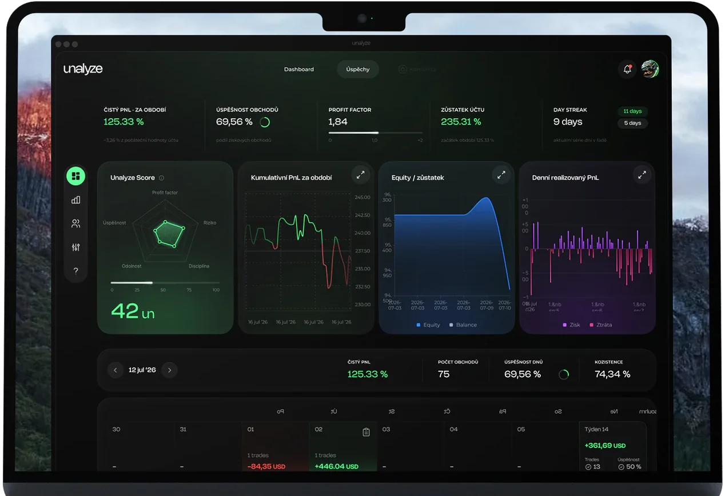The image size is (725, 496).
Task: Click the Equity / zůstatek title
Action: coord(418,178)
